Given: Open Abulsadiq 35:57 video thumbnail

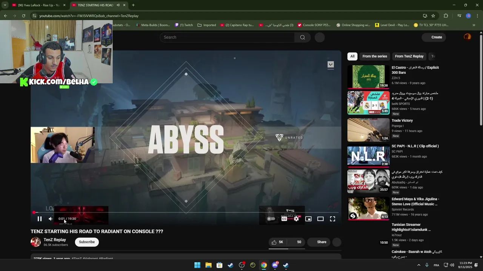Looking at the screenshot, I should pos(368,181).
